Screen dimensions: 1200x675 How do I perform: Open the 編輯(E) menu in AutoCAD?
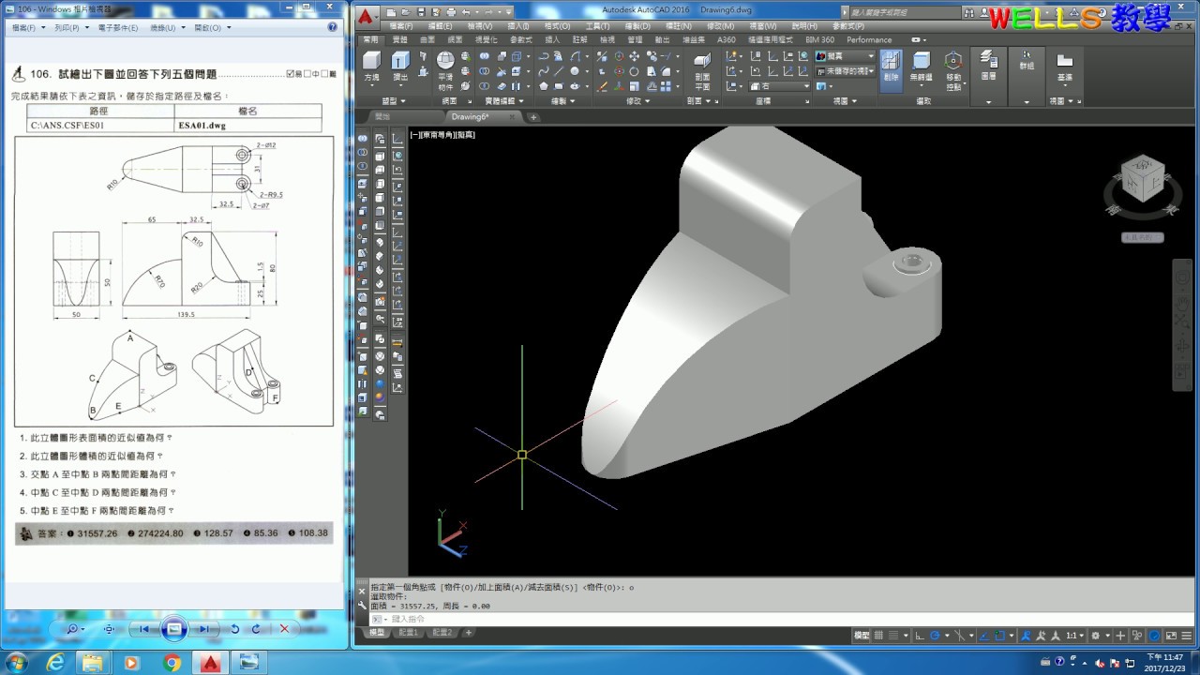click(441, 26)
